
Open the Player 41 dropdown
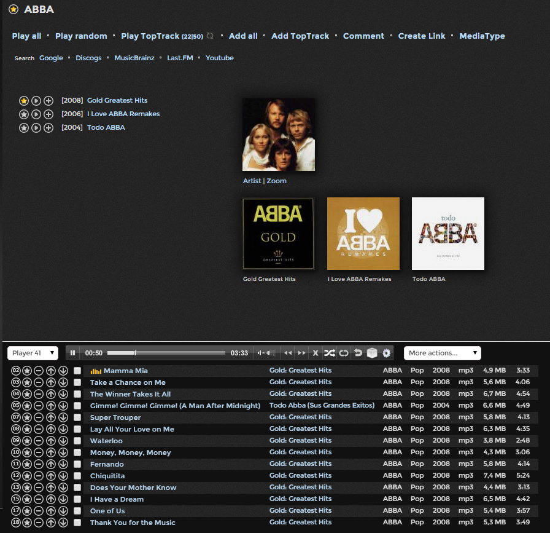tap(33, 353)
